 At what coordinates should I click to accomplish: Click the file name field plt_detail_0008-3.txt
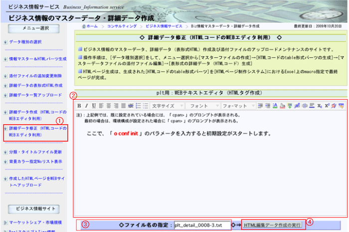(202, 226)
